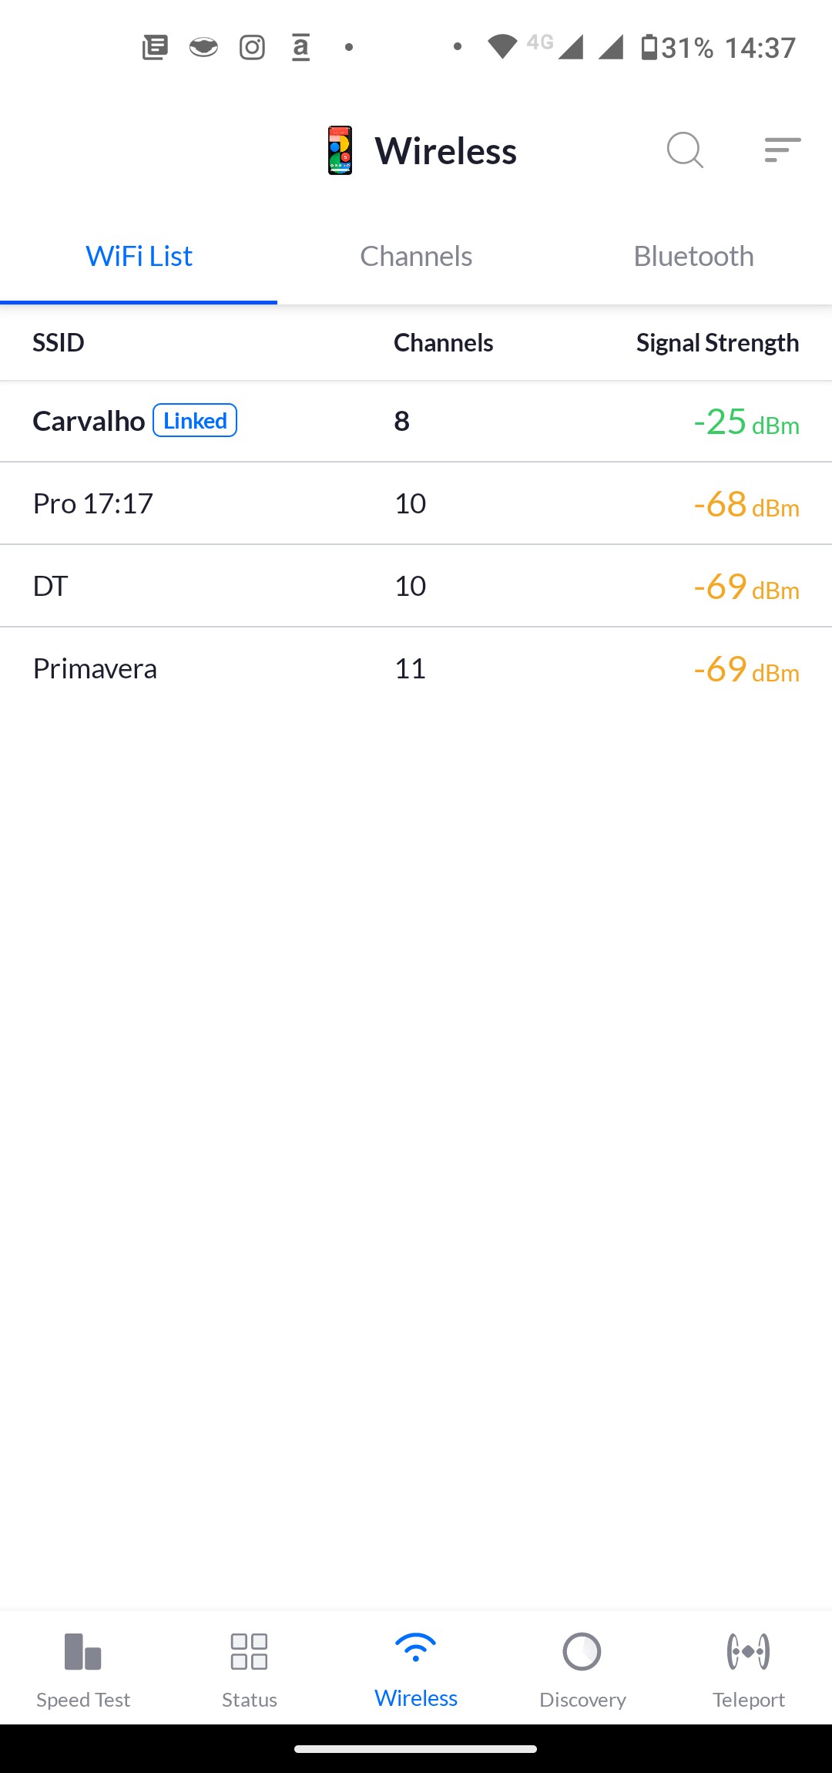Open the Primavera network entry

click(416, 669)
